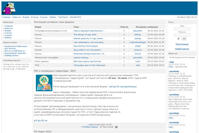Click oleg name in mini-chat
The width and height of the screenshot is (199, 133).
[x=171, y=62]
